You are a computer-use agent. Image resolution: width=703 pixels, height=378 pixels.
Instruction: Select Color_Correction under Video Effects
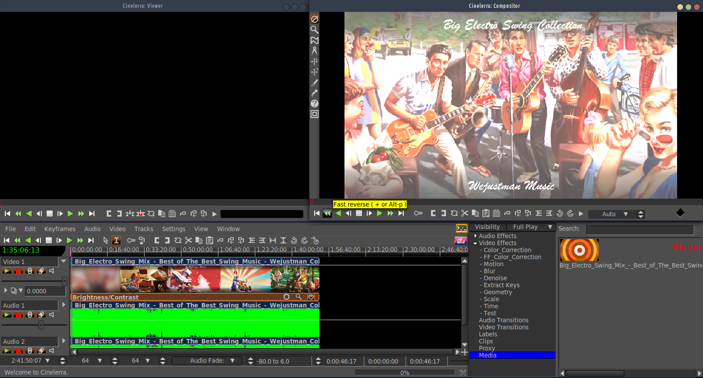(x=507, y=250)
